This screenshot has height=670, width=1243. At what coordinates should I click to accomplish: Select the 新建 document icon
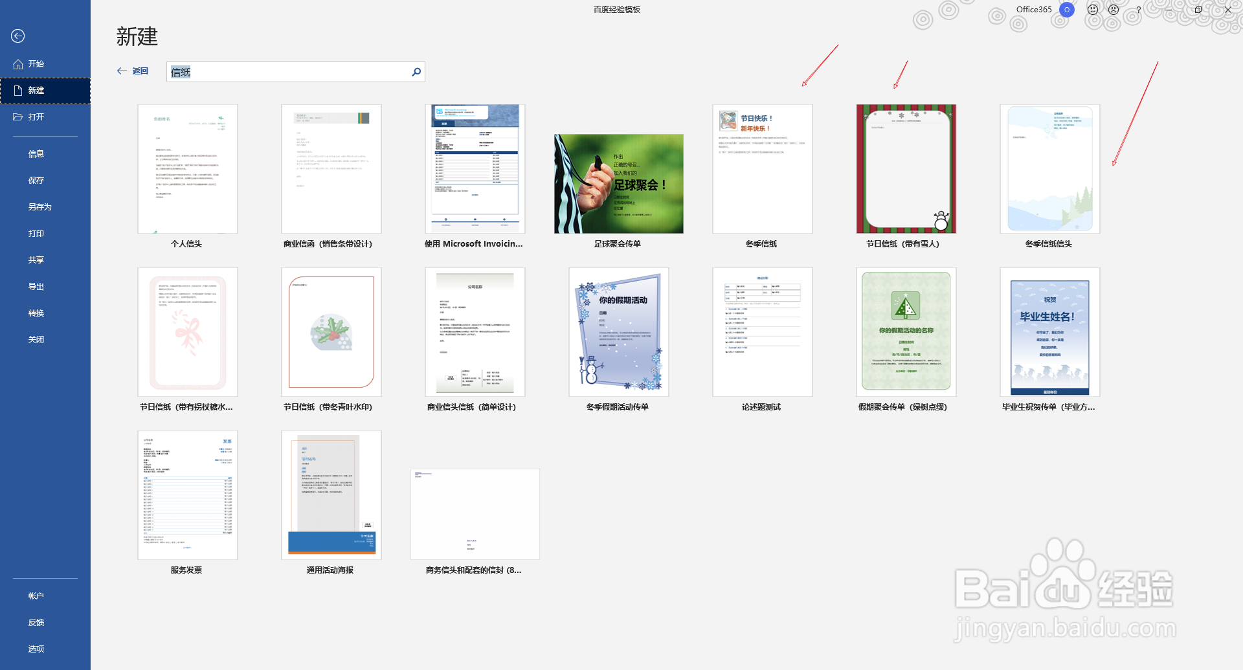click(x=18, y=91)
